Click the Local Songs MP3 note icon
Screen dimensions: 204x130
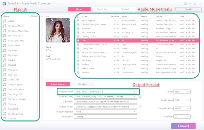4,40
